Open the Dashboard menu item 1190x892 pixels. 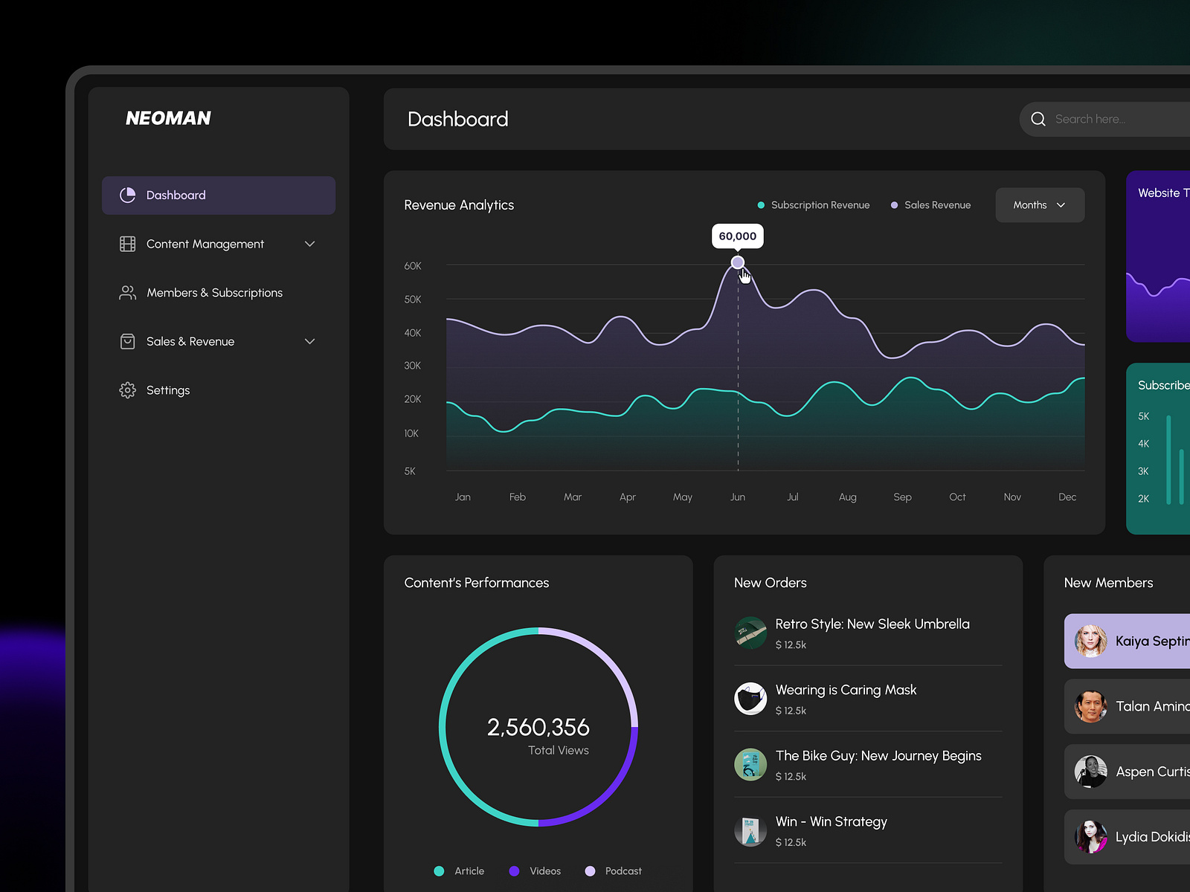pyautogui.click(x=219, y=195)
